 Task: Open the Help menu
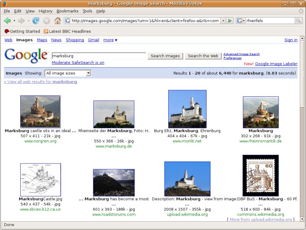click(x=101, y=11)
